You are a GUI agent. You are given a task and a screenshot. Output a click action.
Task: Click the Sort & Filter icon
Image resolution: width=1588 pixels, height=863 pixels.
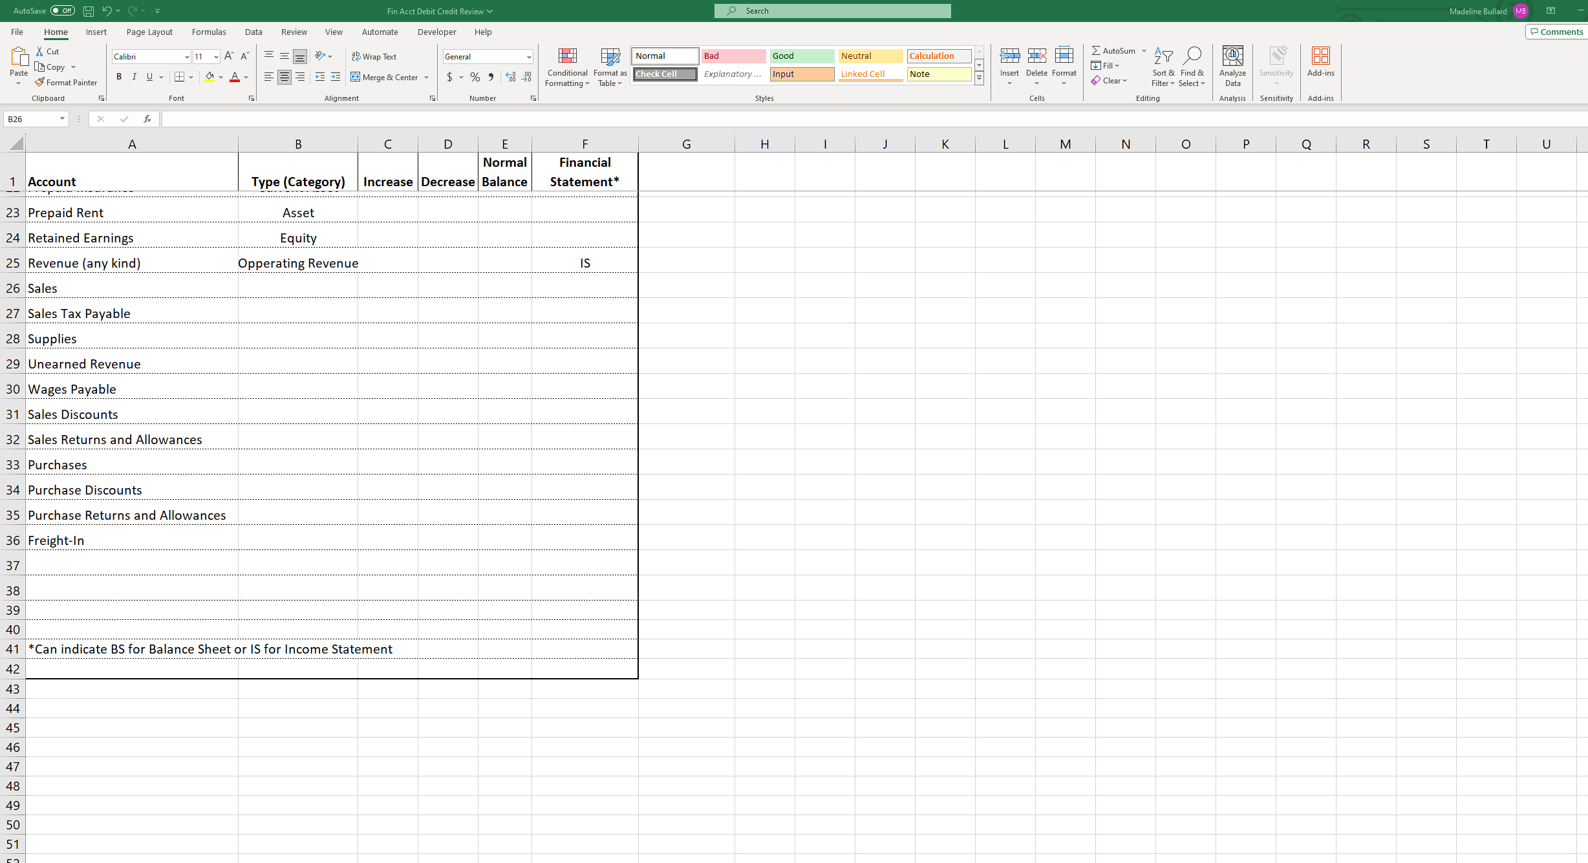1163,67
